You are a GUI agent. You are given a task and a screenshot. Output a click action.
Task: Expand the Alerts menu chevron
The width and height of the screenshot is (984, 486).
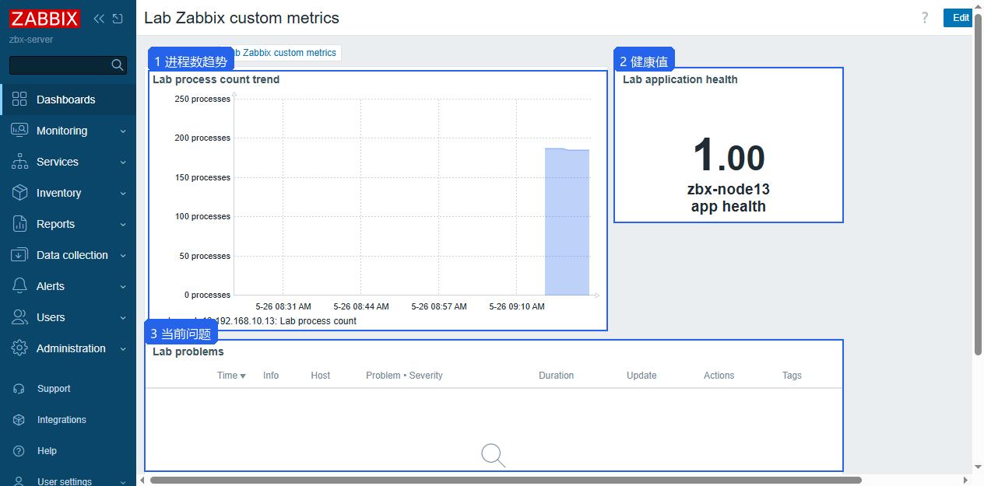[123, 287]
